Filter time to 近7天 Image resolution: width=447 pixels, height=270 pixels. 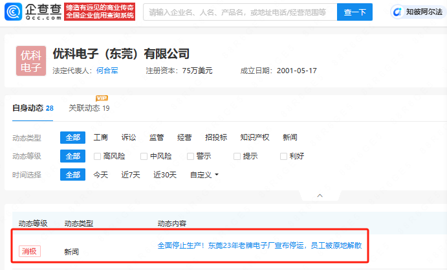[x=131, y=175]
